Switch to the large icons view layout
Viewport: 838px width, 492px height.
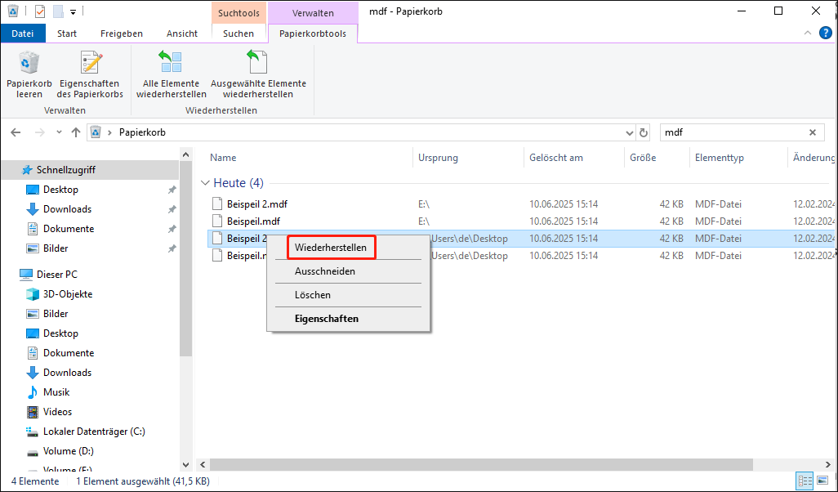coord(822,481)
